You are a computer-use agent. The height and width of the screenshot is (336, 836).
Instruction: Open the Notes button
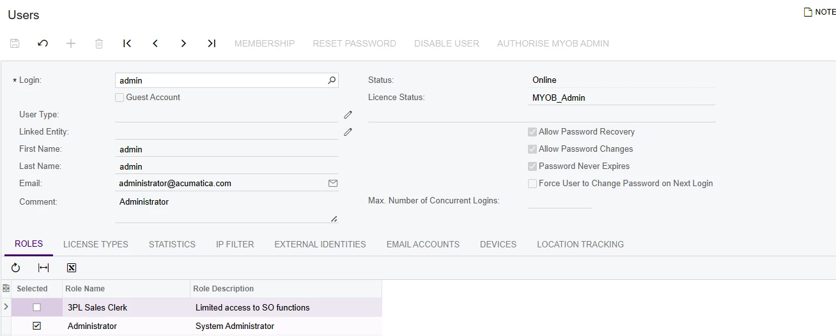[819, 12]
